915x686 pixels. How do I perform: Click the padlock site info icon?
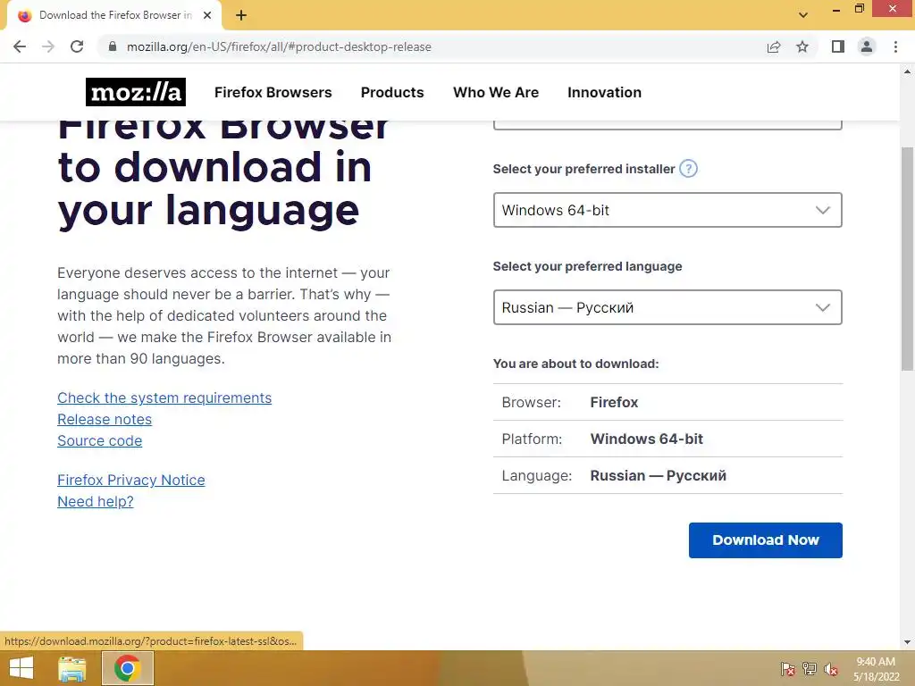(x=113, y=46)
